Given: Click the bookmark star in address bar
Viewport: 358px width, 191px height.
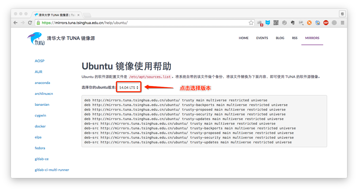Looking at the screenshot, I should 251,23.
